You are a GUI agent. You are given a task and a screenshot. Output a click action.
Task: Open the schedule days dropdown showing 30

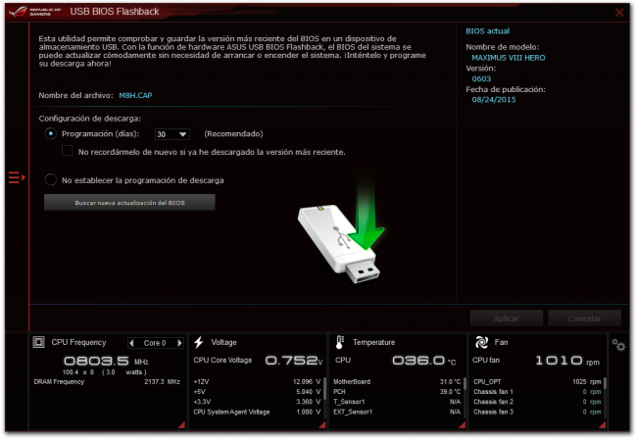point(172,134)
